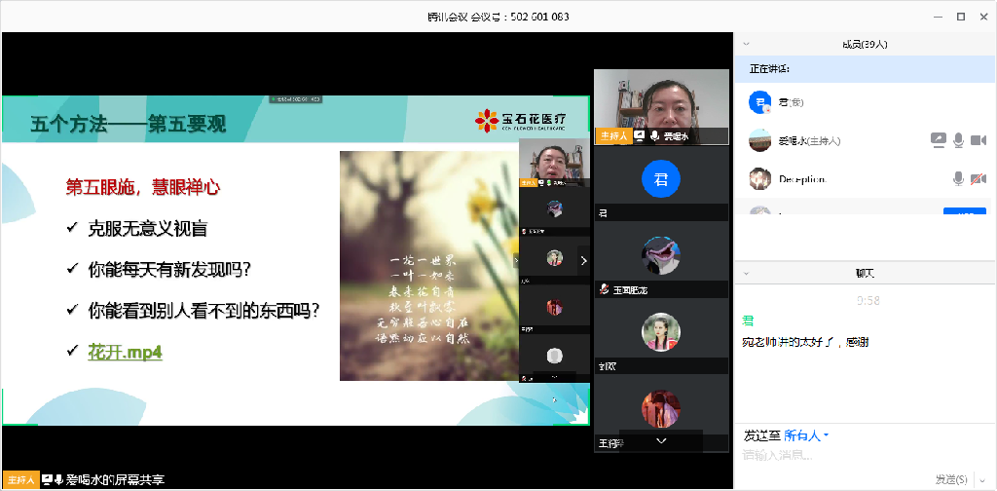The width and height of the screenshot is (997, 491).
Task: Click the slide title 五个方法——第五要观
Action: point(128,123)
